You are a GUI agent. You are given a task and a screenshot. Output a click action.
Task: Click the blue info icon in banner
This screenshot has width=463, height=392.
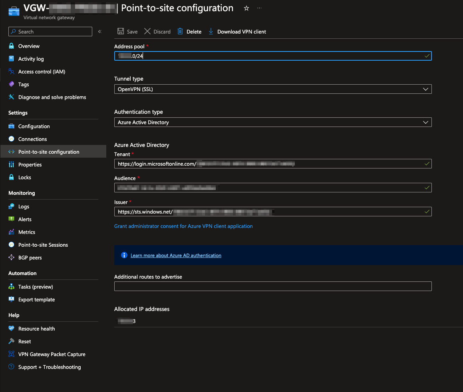click(x=124, y=255)
